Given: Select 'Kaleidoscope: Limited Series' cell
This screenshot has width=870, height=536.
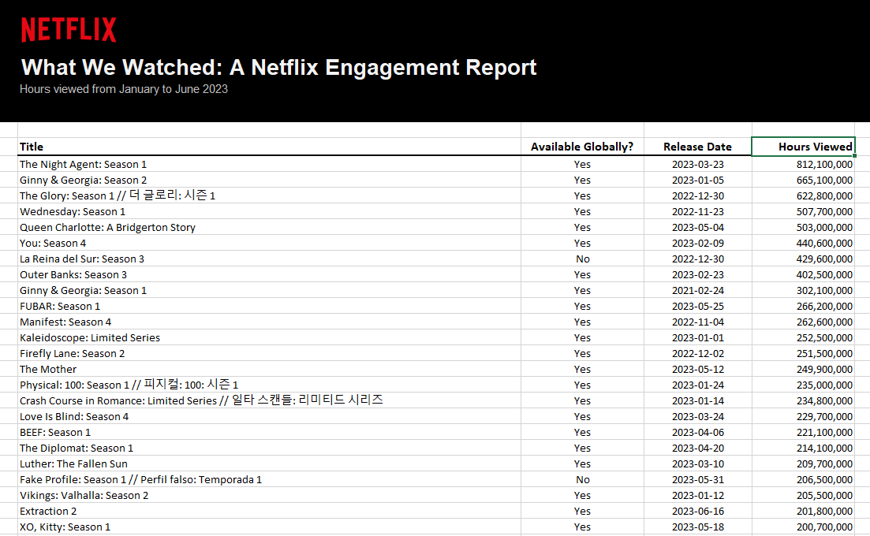Looking at the screenshot, I should tap(269, 337).
